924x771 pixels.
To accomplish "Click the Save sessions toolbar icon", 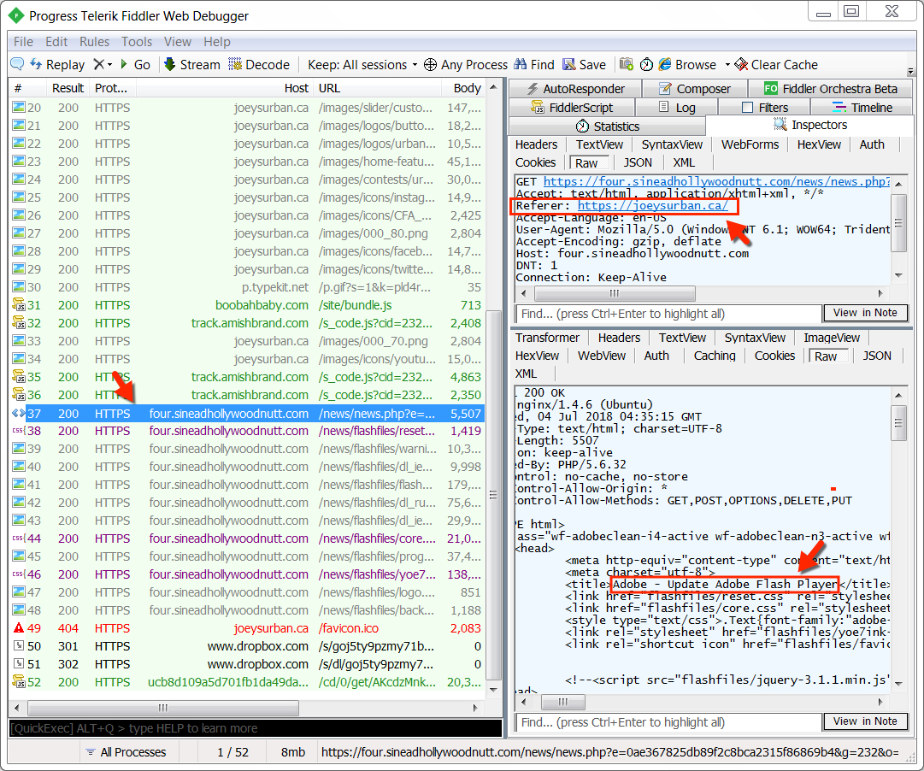I will click(568, 64).
